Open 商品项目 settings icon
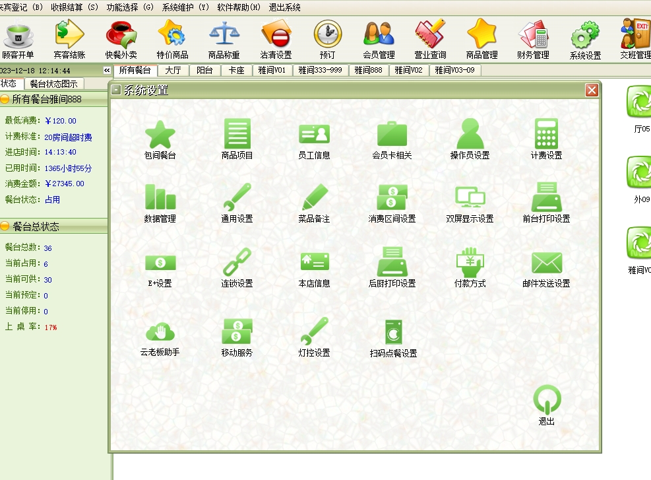The height and width of the screenshot is (480, 651). tap(237, 135)
